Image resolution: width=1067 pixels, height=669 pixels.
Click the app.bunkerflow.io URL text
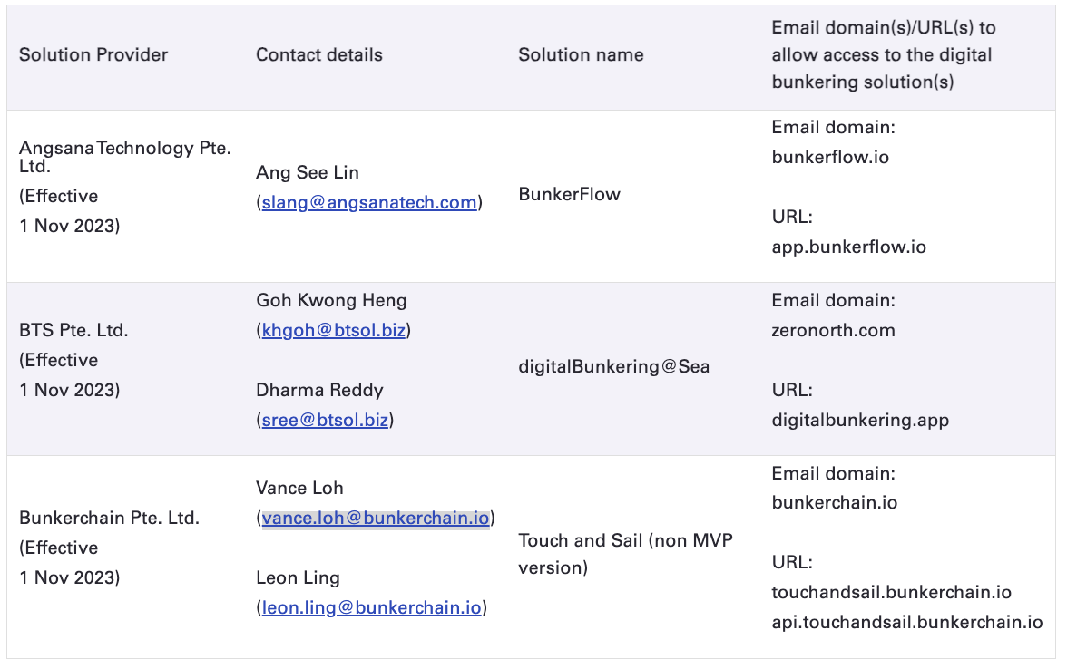tap(848, 247)
